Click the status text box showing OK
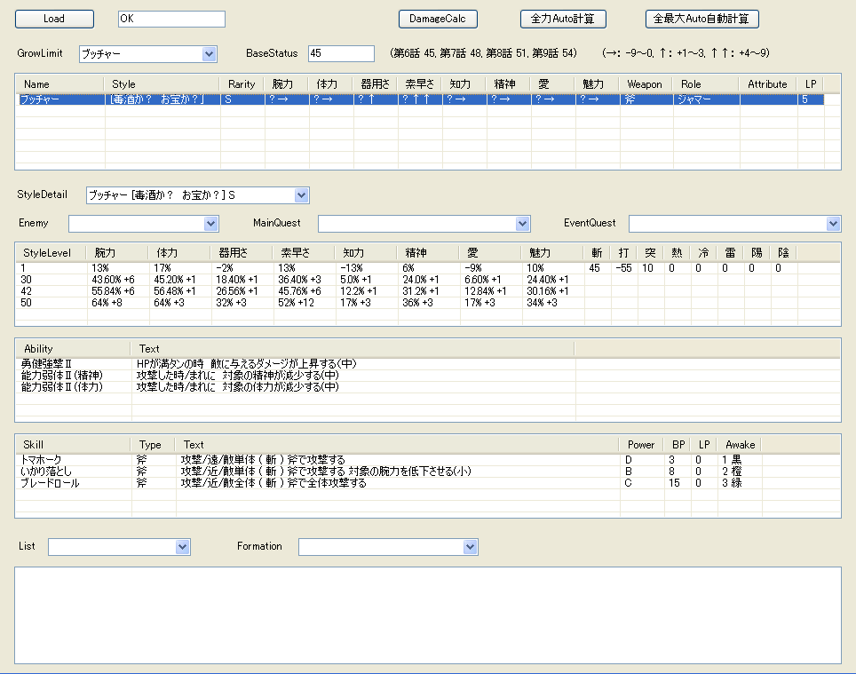 coord(171,20)
